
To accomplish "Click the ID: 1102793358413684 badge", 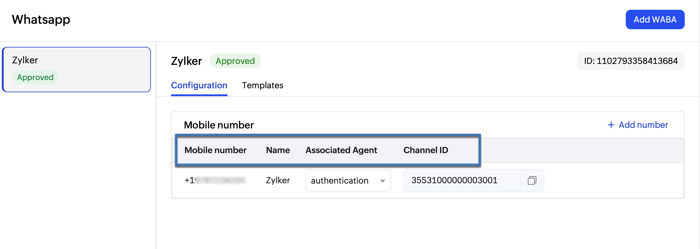I will [x=631, y=61].
